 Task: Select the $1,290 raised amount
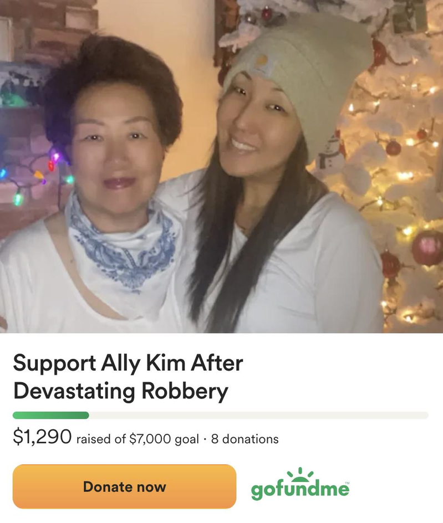(x=42, y=437)
